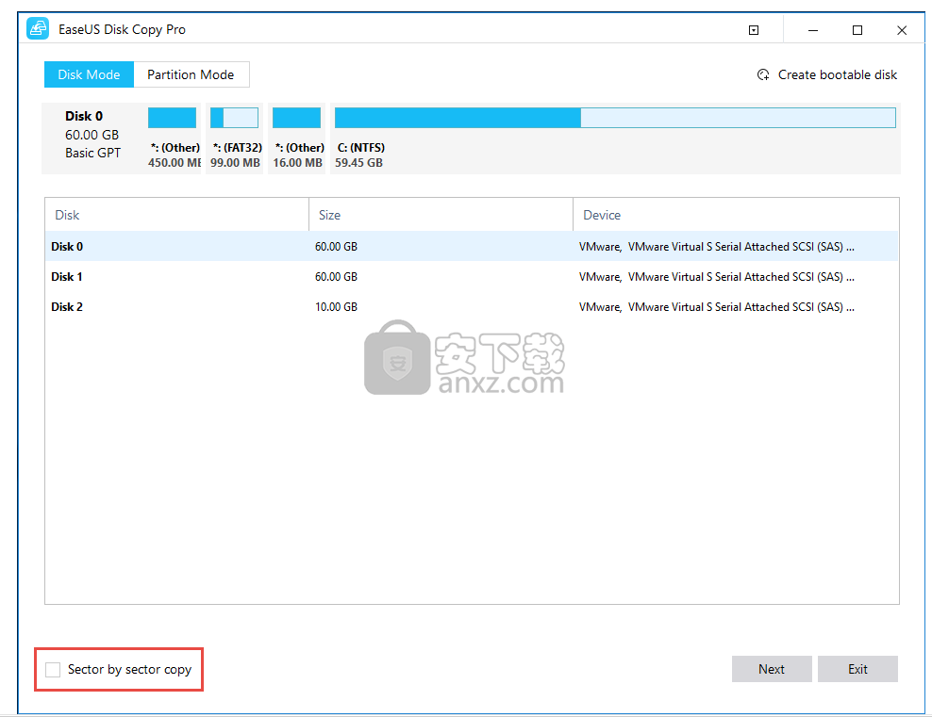Click the Next button
This screenshot has height=717, width=932.
tap(772, 669)
